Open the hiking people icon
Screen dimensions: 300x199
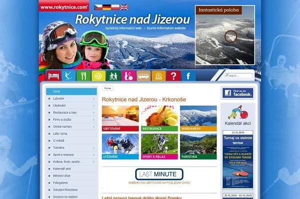113,76
